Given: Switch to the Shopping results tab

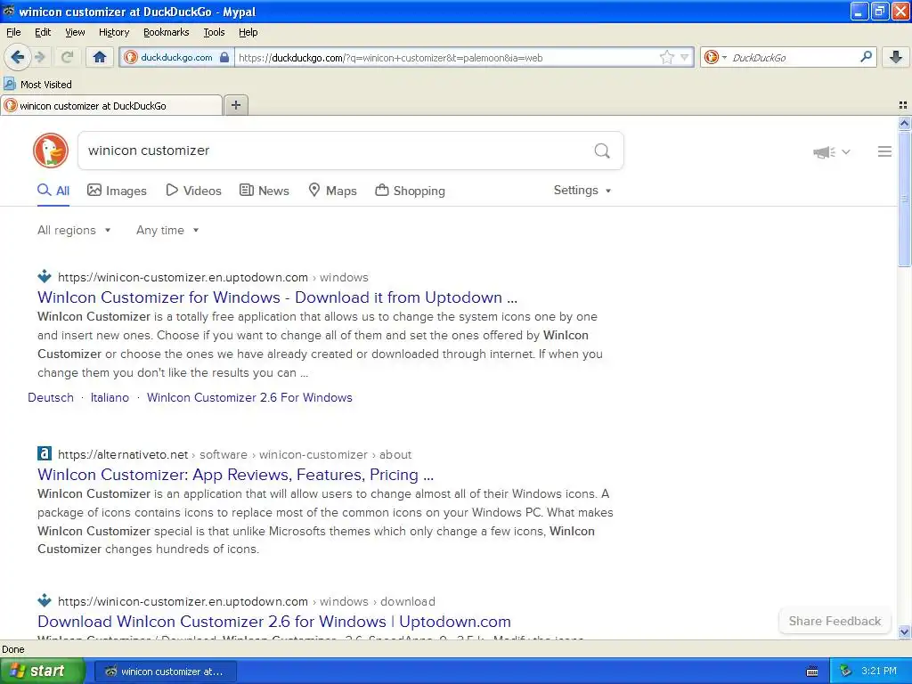Looking at the screenshot, I should pos(410,191).
